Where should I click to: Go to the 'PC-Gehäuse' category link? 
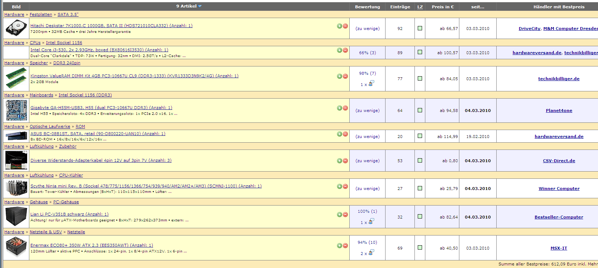point(66,202)
